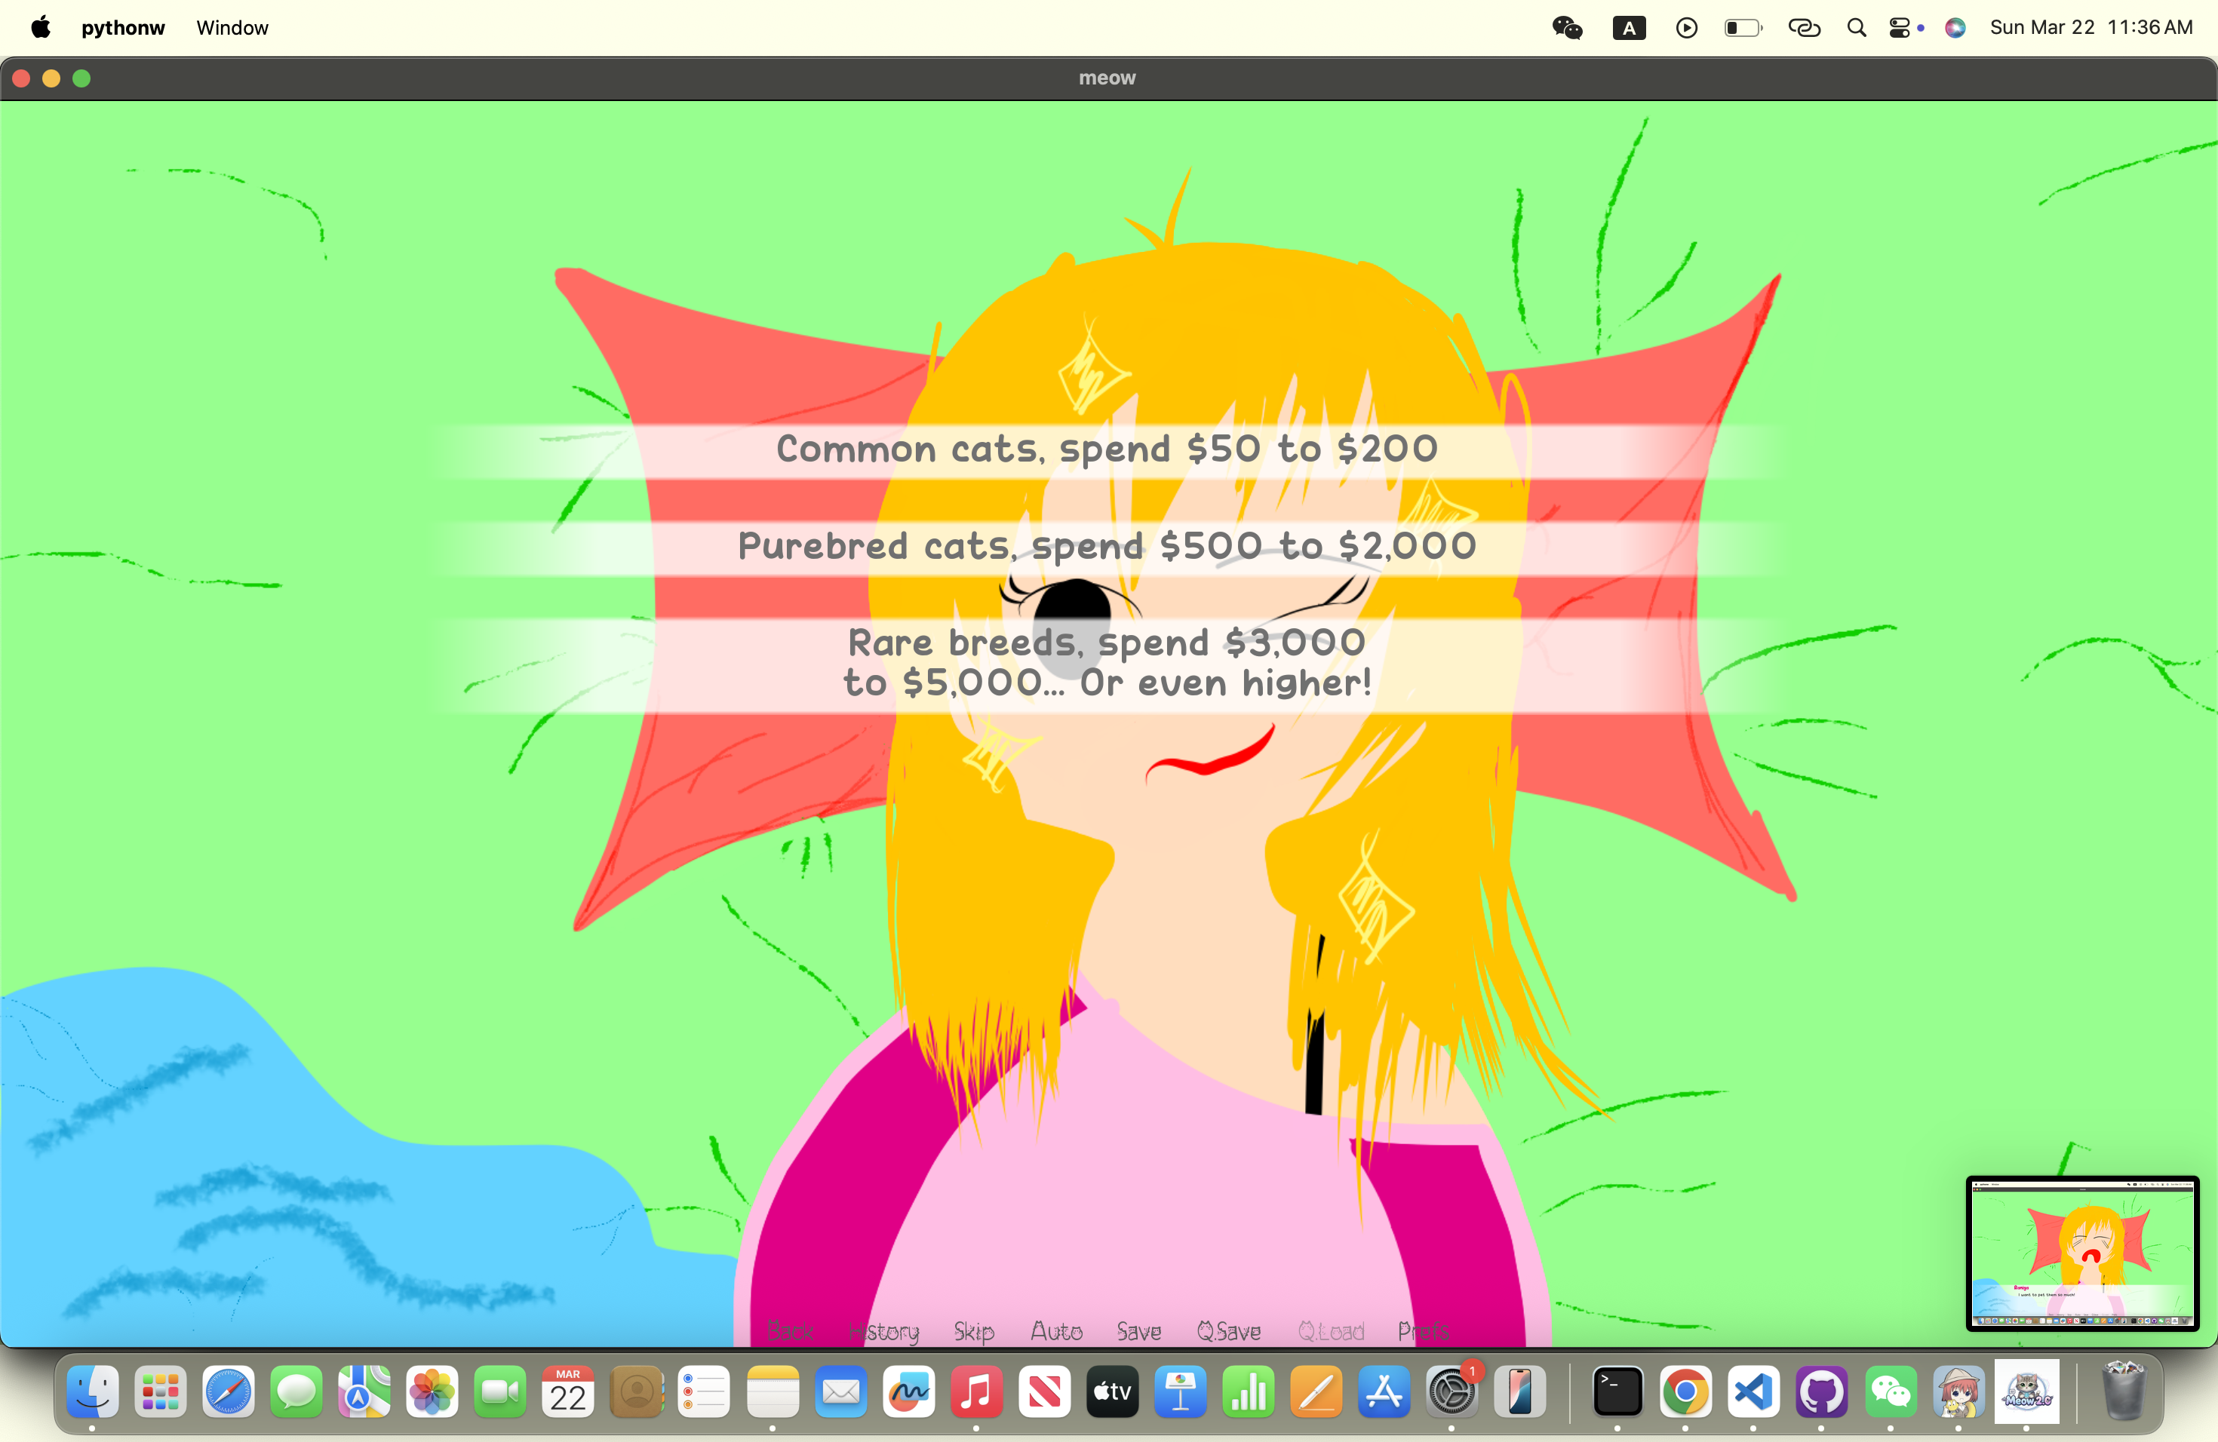Open Visual Studio Code from the Dock
This screenshot has width=2218, height=1442.
point(1753,1393)
